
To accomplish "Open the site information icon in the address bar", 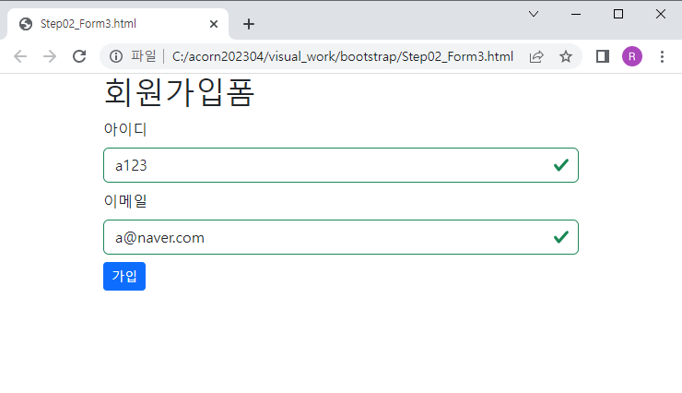I will point(116,56).
